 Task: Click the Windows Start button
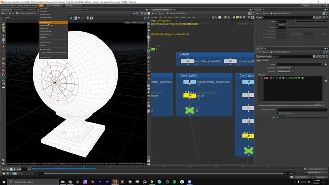pyautogui.click(x=4, y=182)
